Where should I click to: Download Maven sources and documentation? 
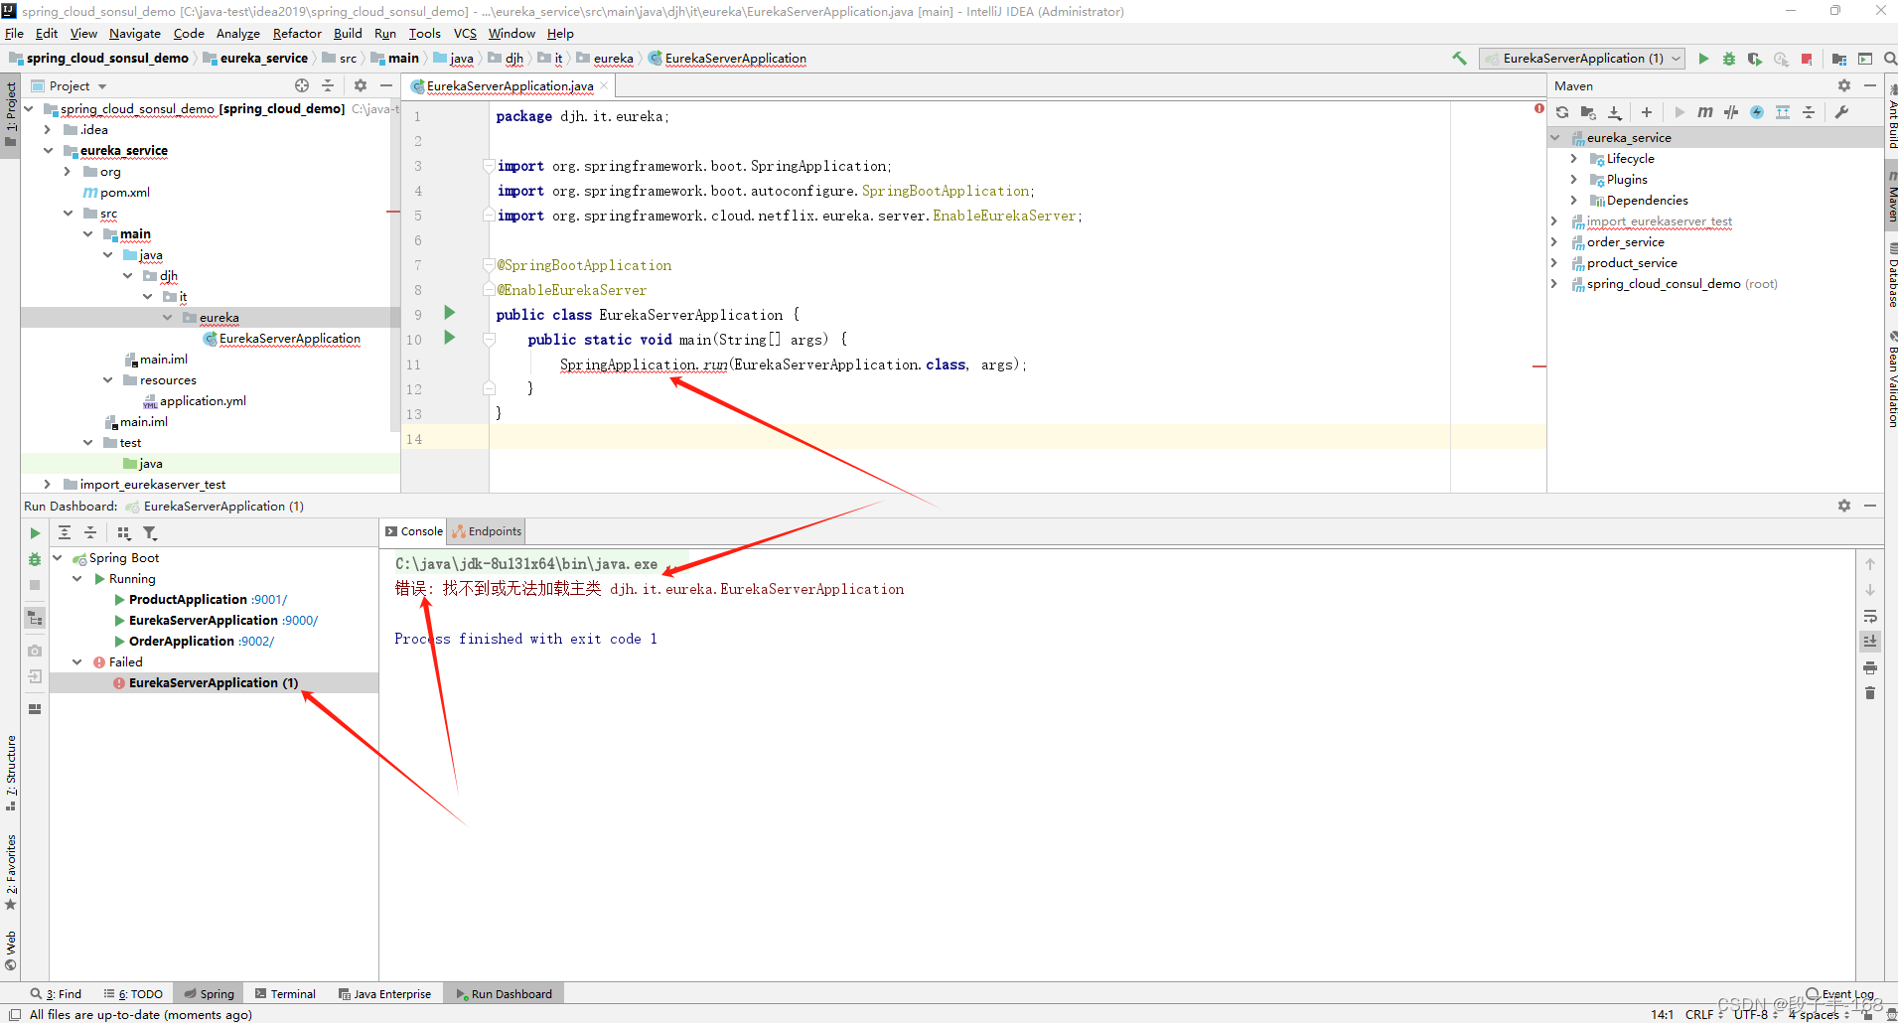[x=1615, y=112]
